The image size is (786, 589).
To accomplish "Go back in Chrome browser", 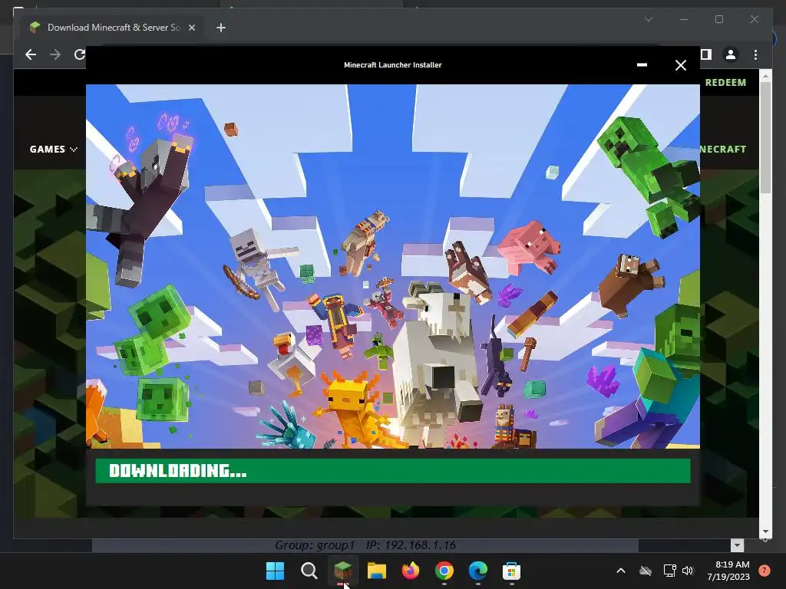I will 31,54.
